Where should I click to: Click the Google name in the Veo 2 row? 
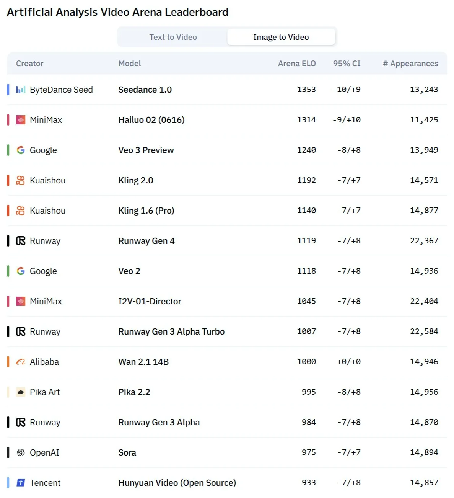pyautogui.click(x=43, y=271)
